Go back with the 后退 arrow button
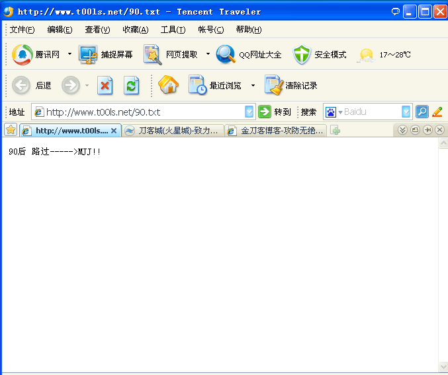Image resolution: width=448 pixels, height=375 pixels. [x=21, y=85]
